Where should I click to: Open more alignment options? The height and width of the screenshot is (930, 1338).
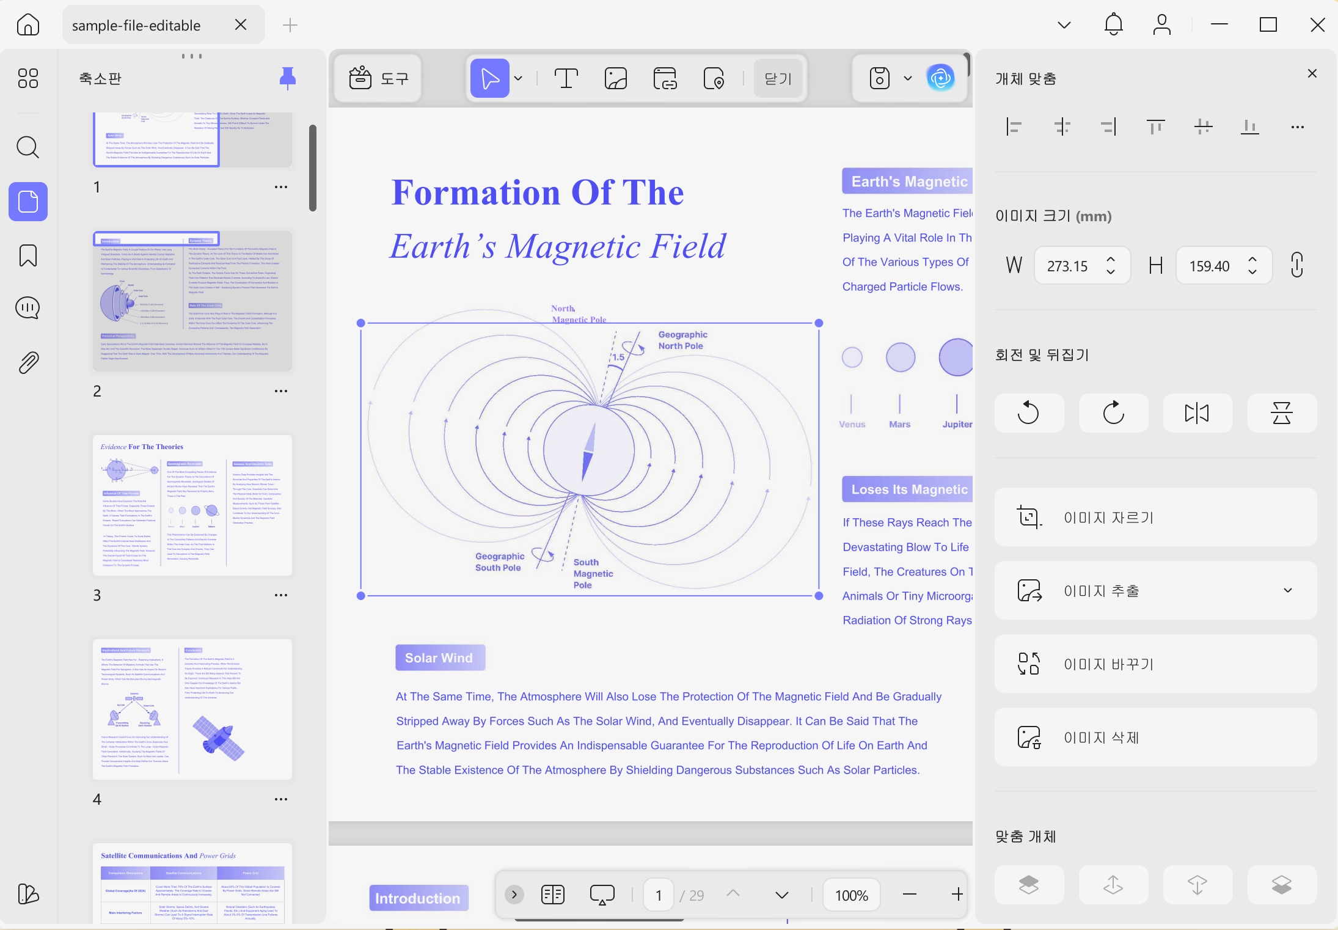point(1298,127)
